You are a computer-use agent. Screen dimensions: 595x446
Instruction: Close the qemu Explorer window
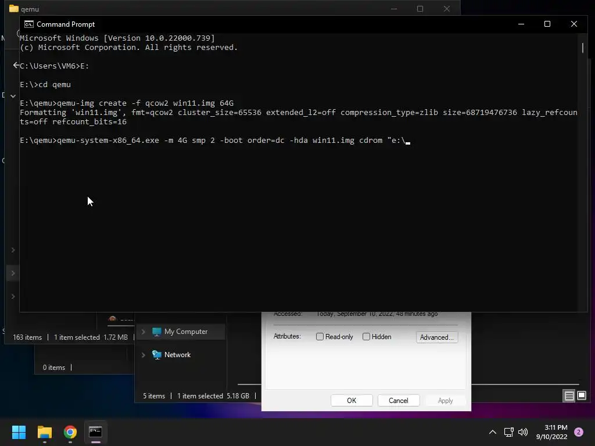(447, 8)
